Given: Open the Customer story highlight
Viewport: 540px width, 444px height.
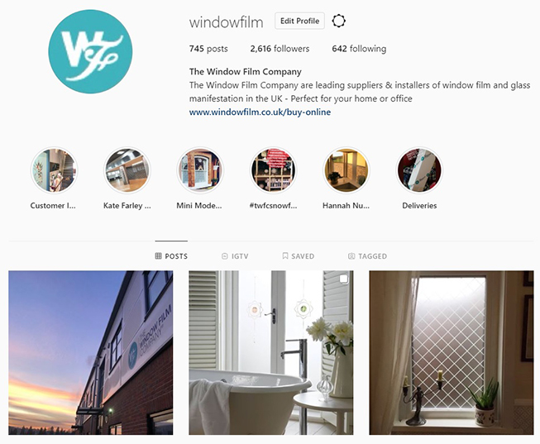Looking at the screenshot, I should tap(54, 170).
